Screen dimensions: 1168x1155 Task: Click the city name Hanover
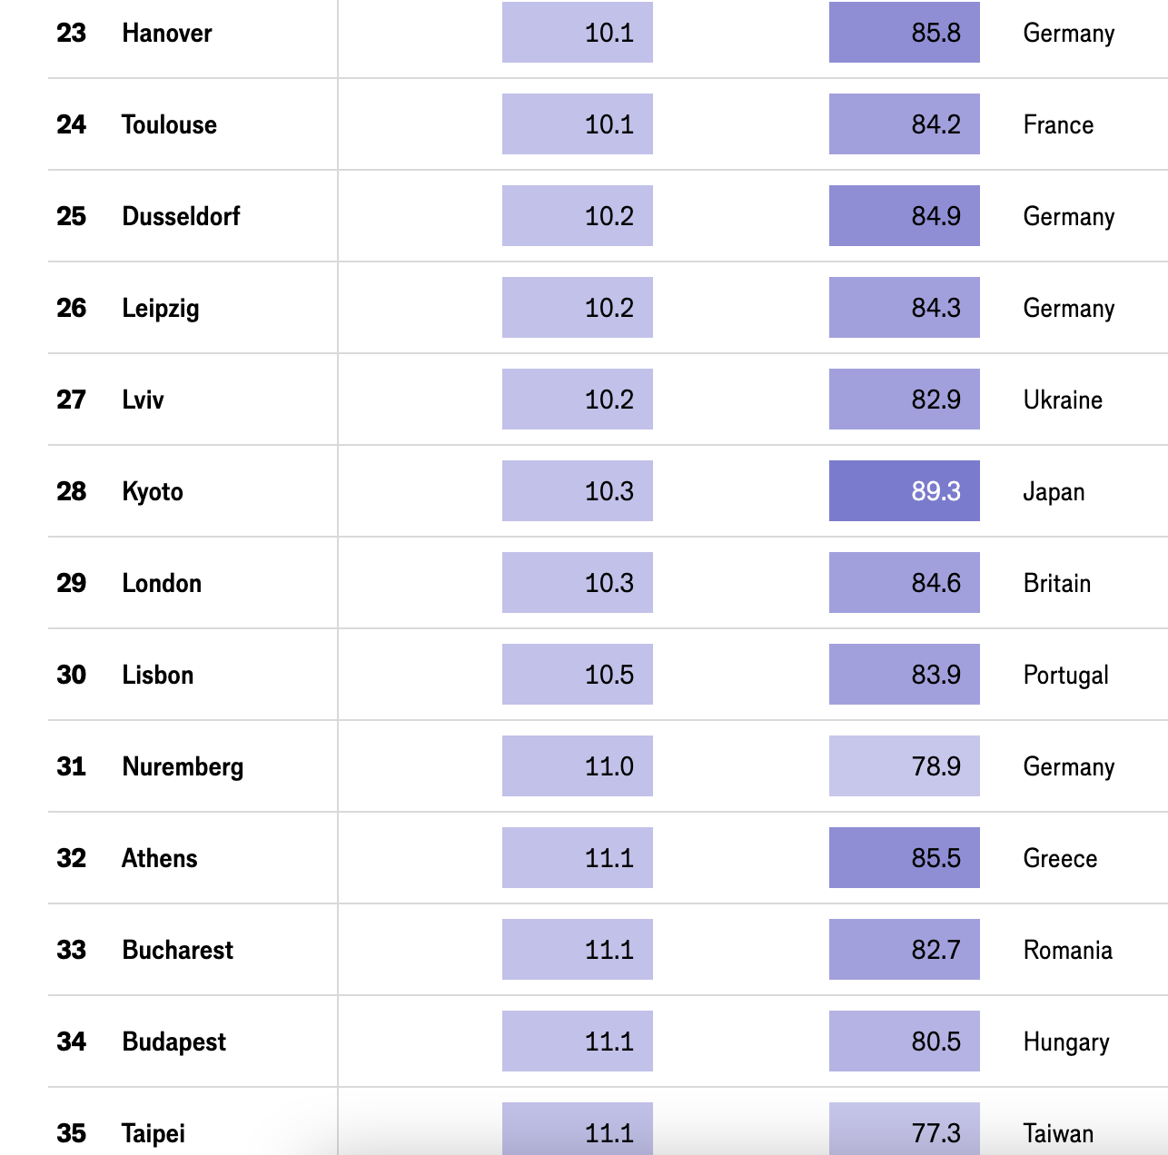(x=167, y=34)
